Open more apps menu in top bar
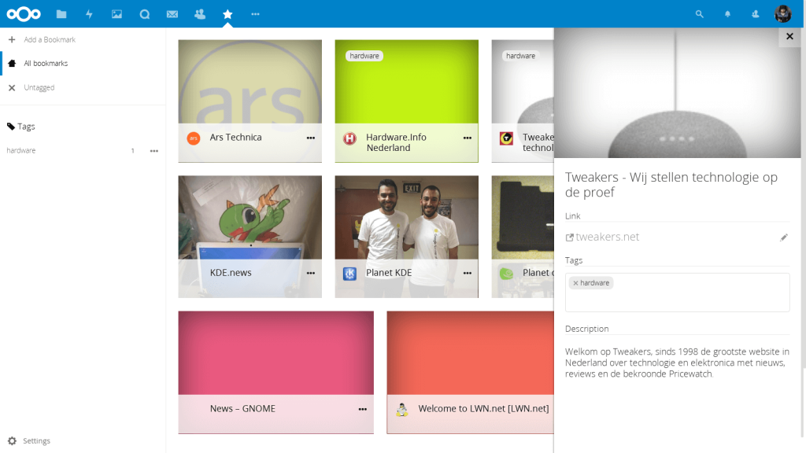The height and width of the screenshot is (453, 806). coord(255,14)
